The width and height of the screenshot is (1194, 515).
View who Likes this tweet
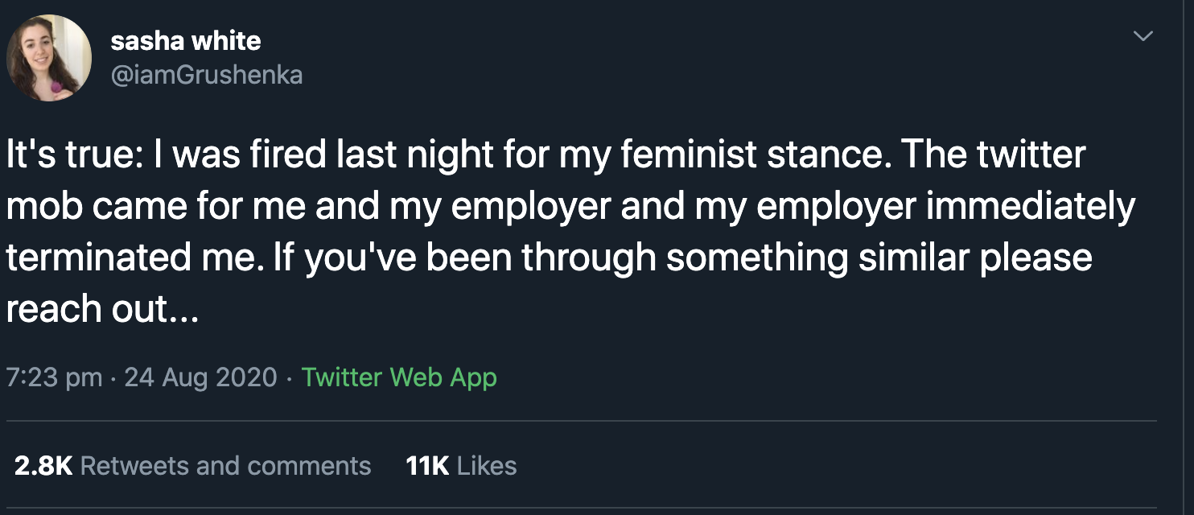click(x=487, y=465)
